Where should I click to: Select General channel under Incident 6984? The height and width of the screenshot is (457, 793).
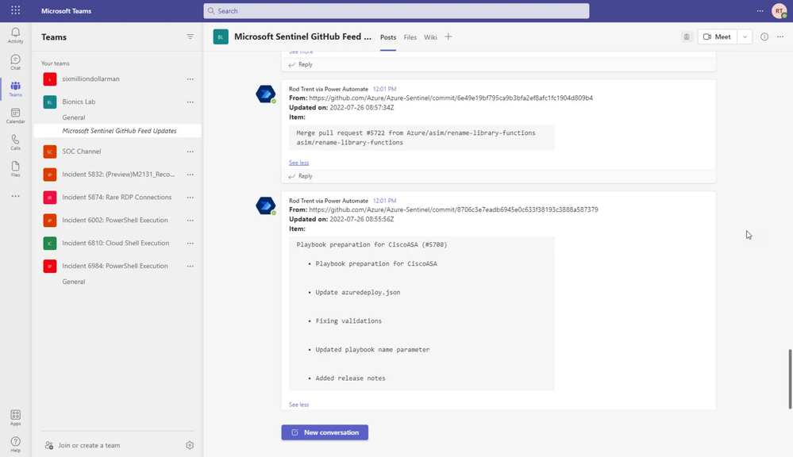click(x=74, y=282)
